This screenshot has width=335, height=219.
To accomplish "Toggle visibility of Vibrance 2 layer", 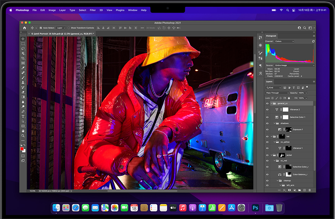I will 267,109.
